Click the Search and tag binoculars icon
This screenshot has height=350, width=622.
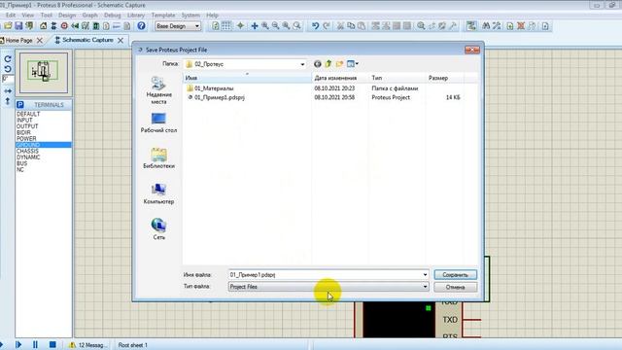pos(486,26)
